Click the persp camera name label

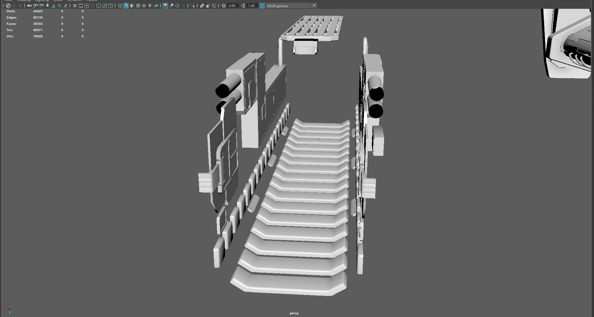point(294,313)
